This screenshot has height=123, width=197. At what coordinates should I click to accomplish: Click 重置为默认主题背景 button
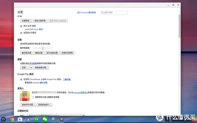point(58,21)
